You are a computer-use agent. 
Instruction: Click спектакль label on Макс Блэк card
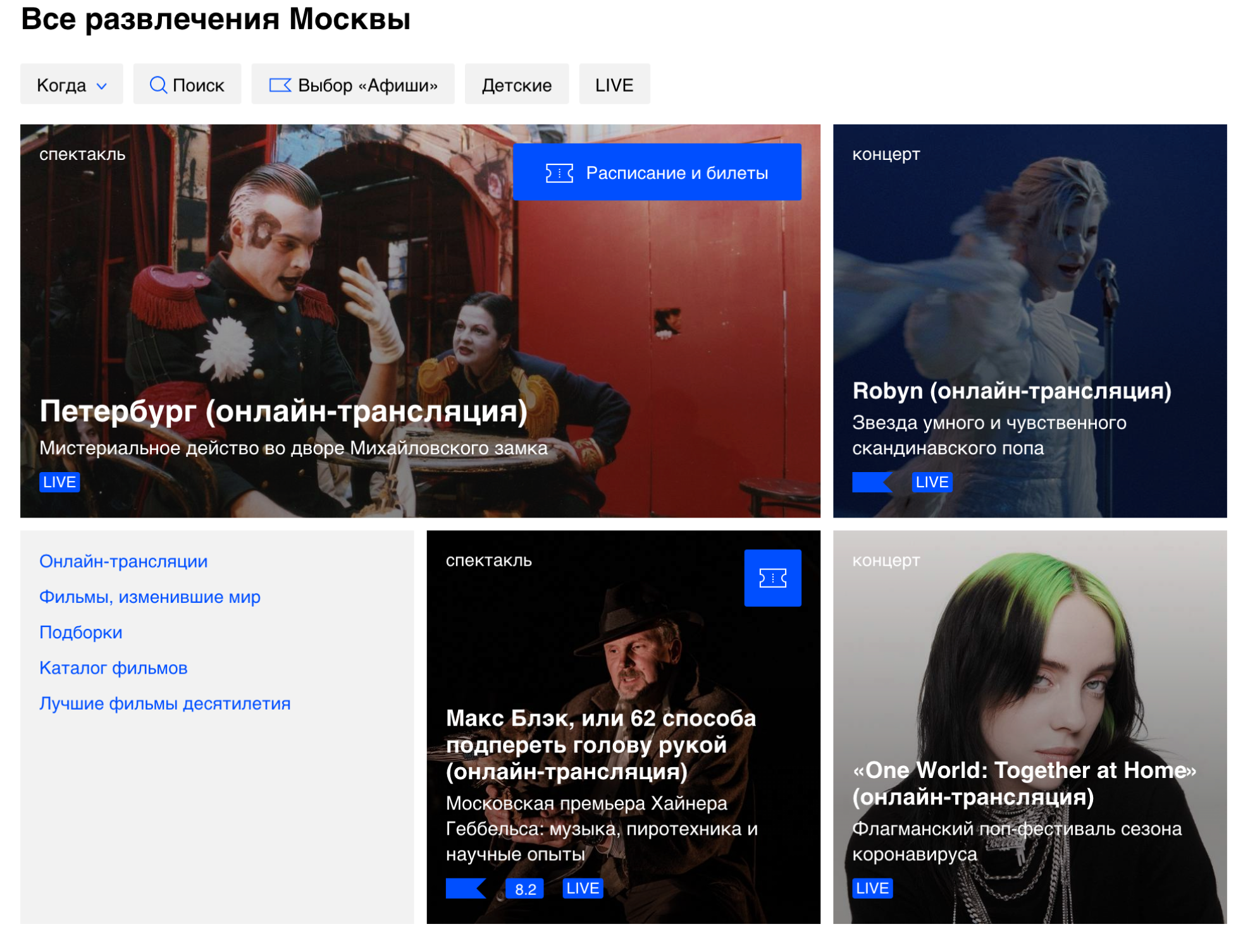tap(489, 561)
